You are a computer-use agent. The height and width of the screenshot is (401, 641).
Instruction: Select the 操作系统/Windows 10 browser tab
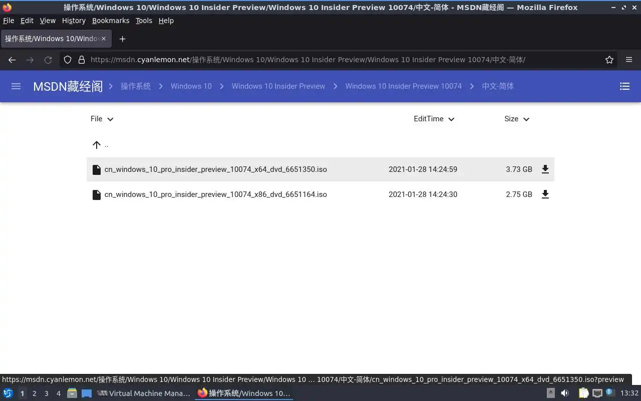[56, 39]
